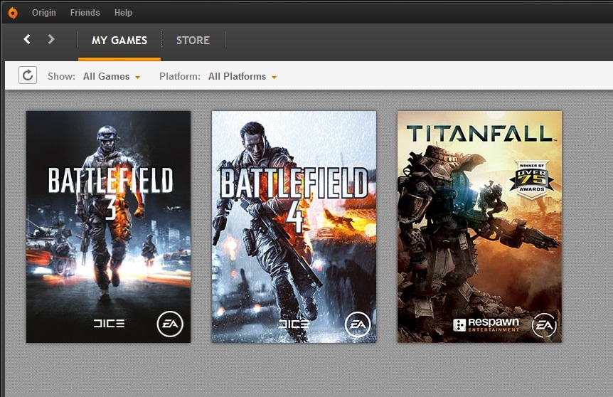Expand the All Platforms filter dropdown
Viewport: 613px width, 397px height.
[242, 76]
